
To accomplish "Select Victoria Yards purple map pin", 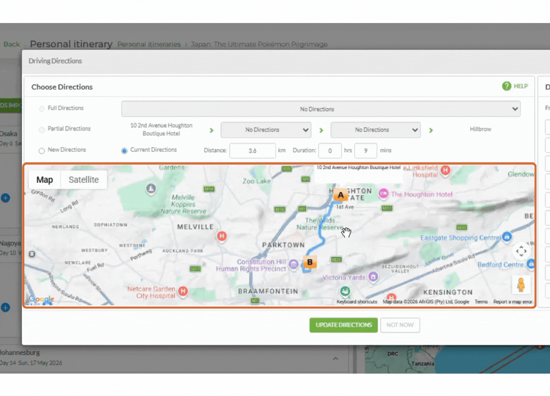I will pyautogui.click(x=373, y=277).
